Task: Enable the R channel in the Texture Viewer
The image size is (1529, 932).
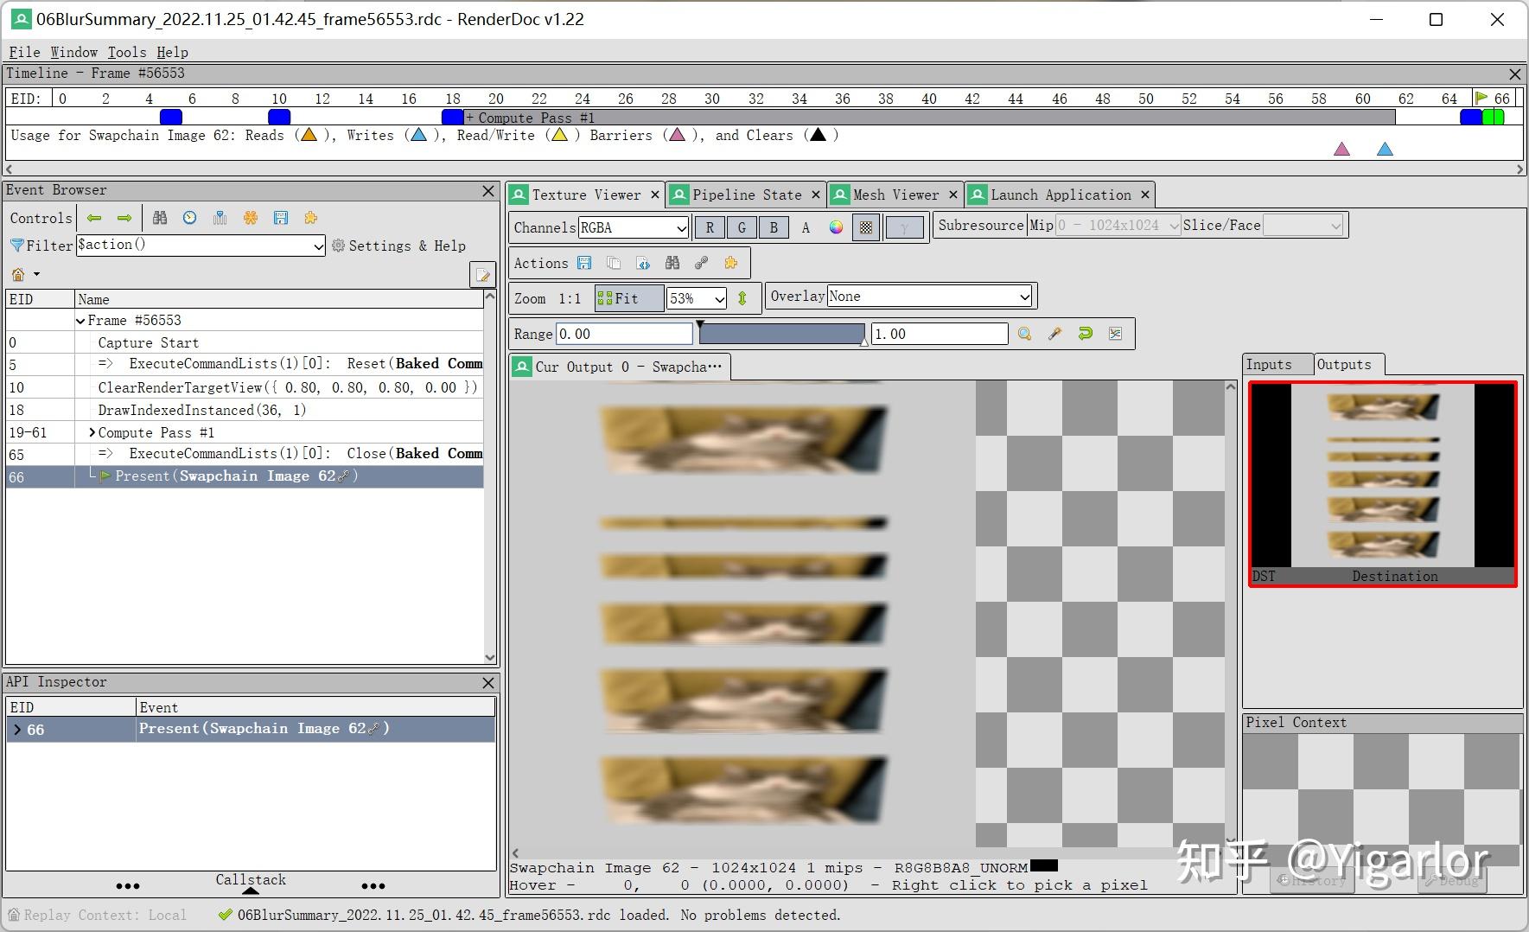Action: pos(710,227)
